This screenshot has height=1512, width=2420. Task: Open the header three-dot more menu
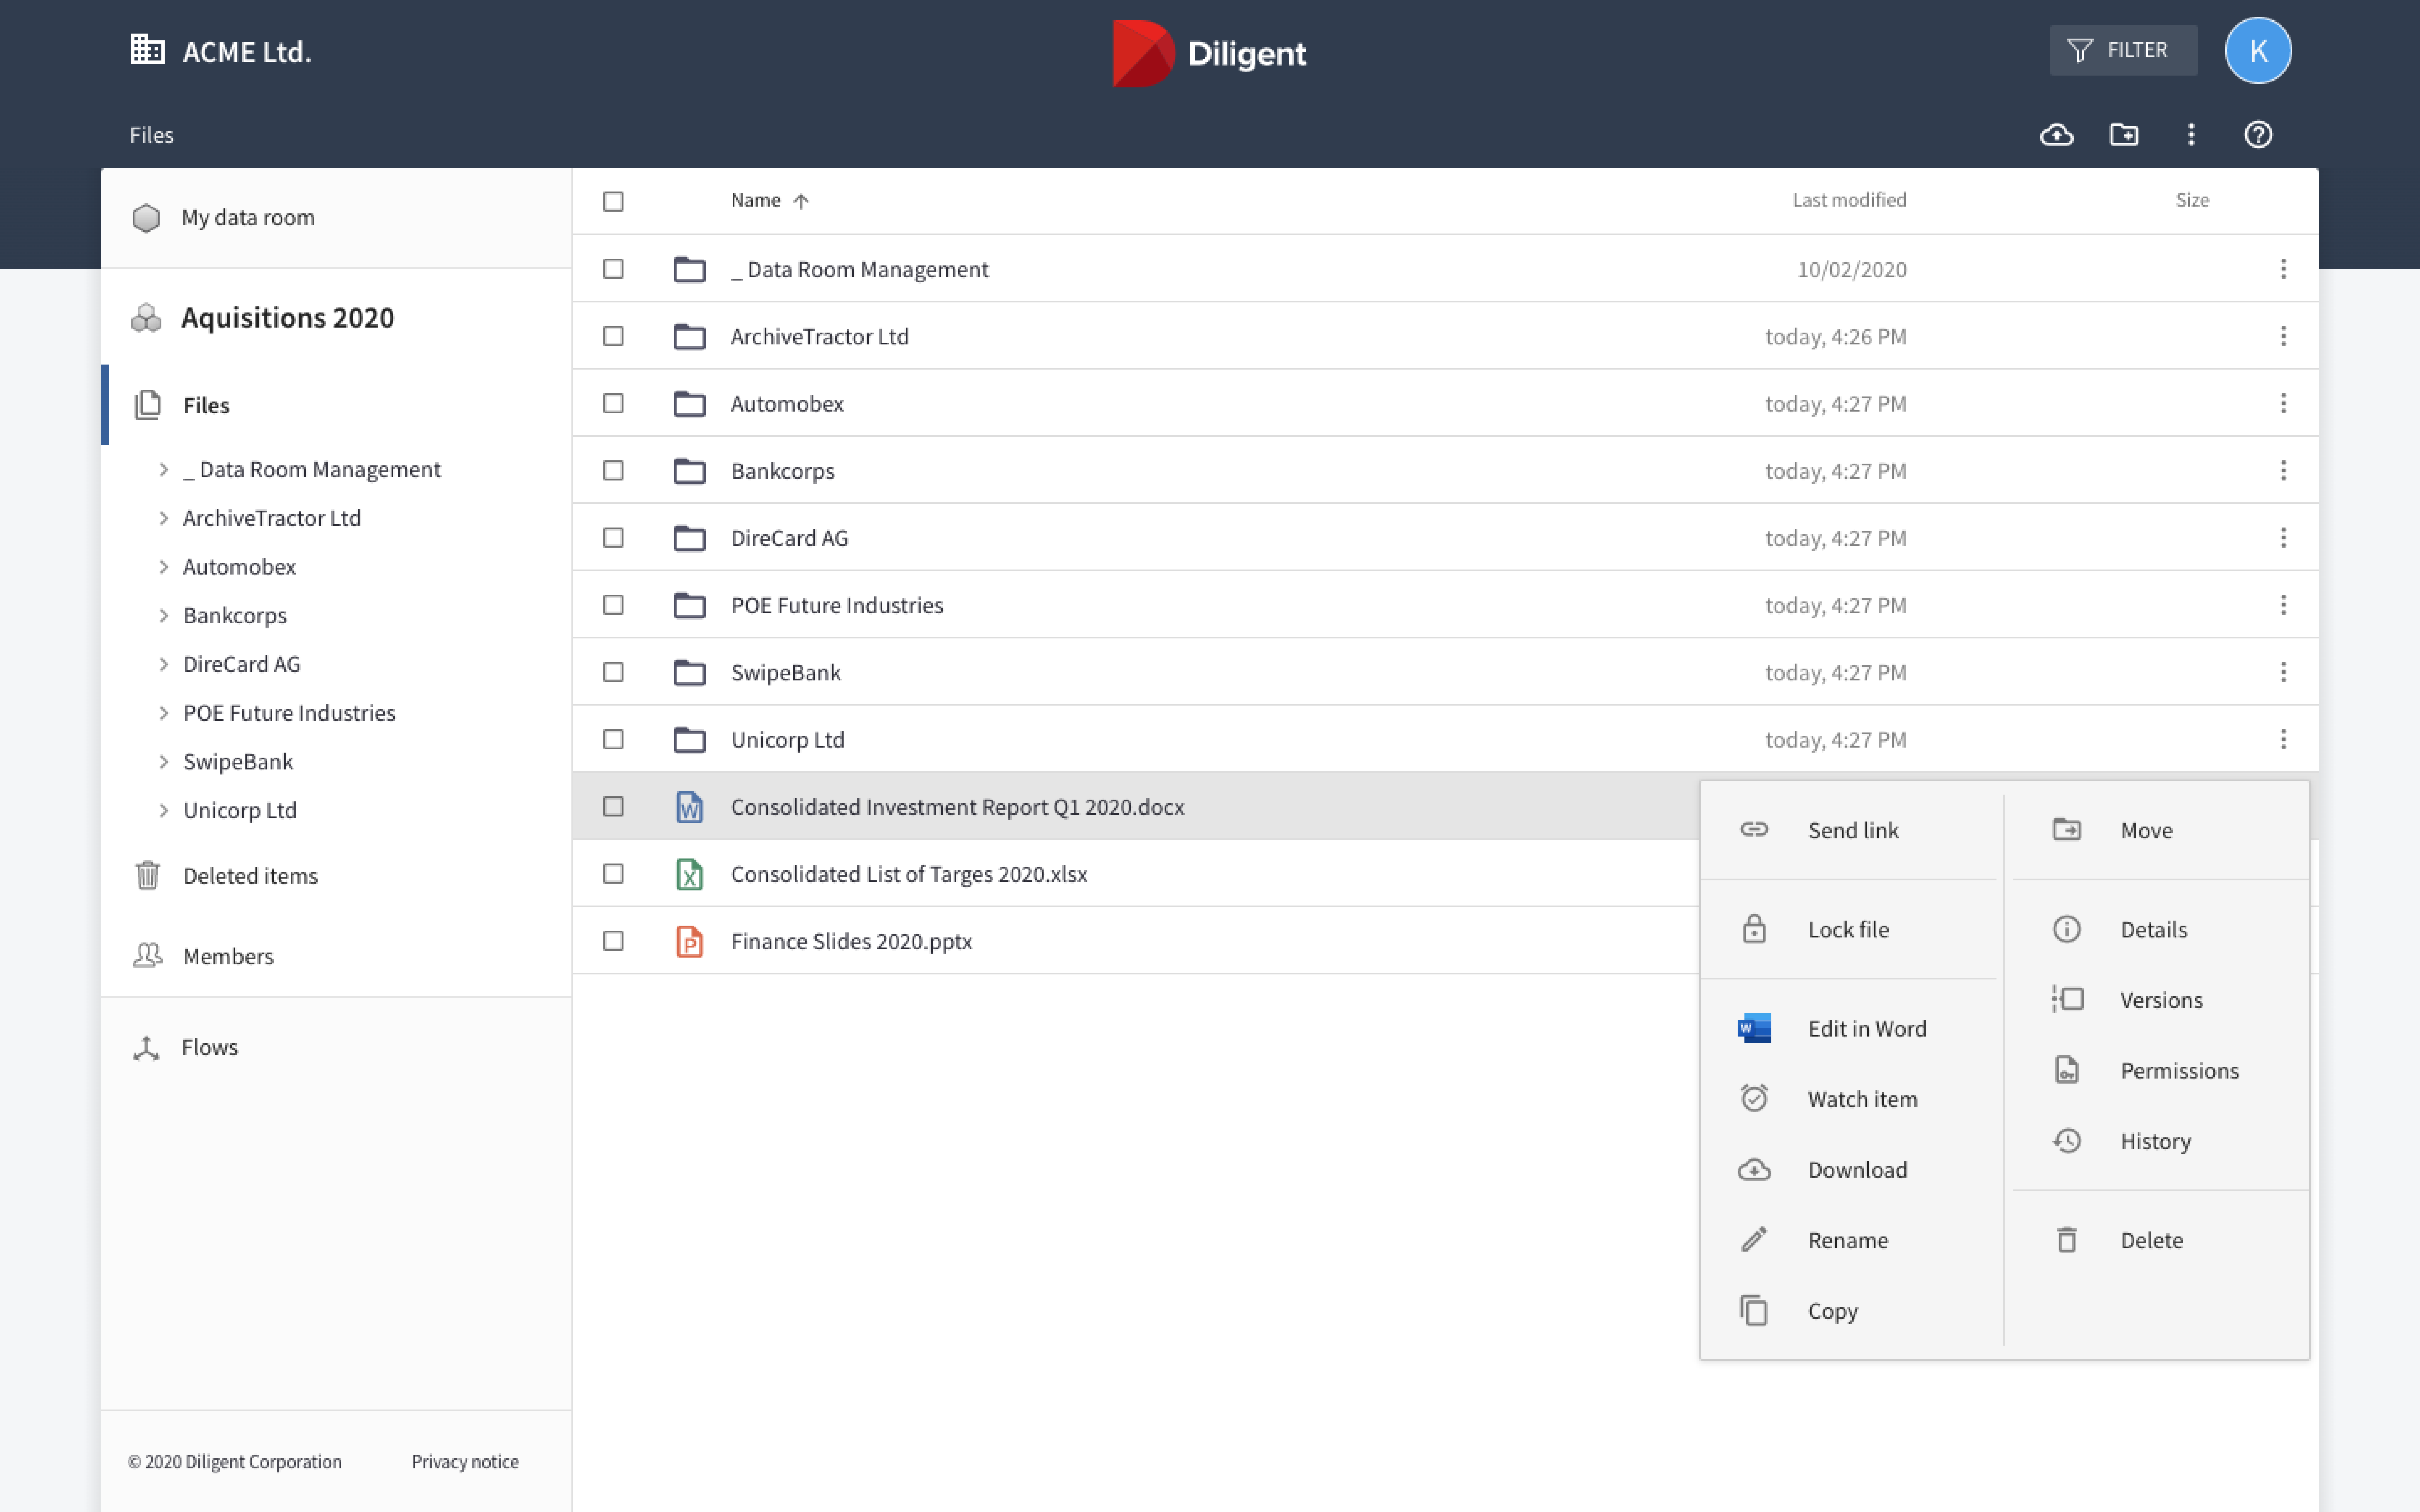[2191, 134]
